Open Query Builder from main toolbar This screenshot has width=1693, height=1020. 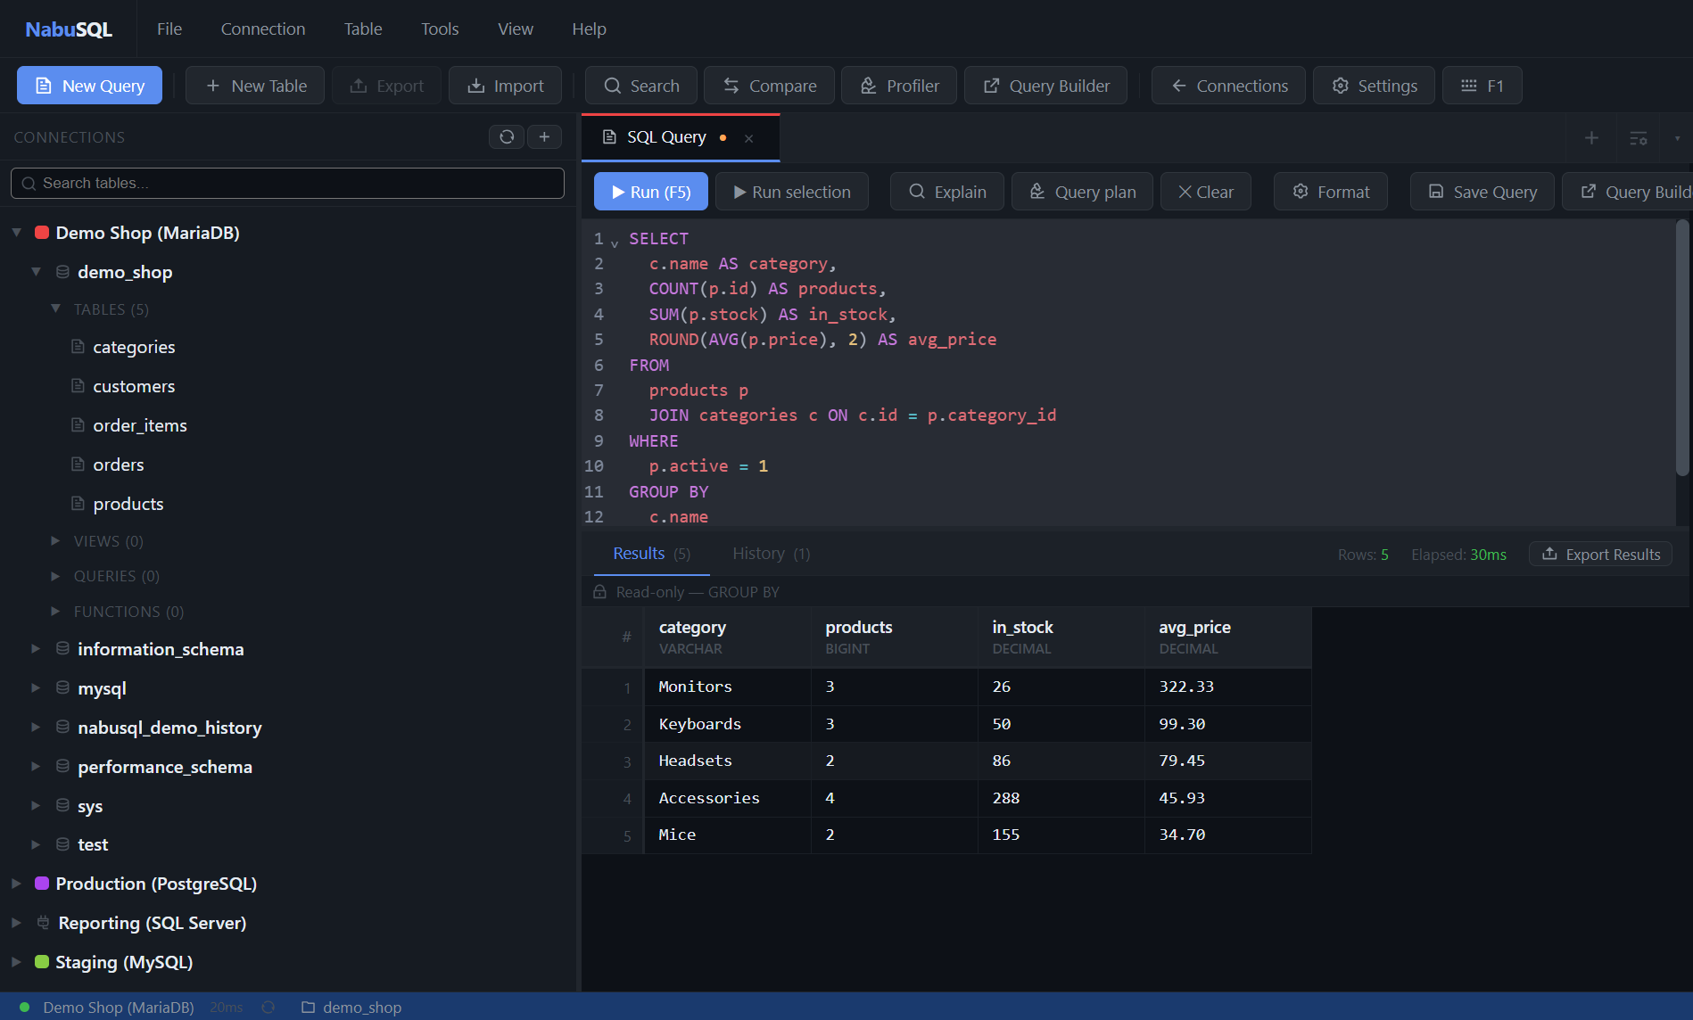pos(1045,86)
